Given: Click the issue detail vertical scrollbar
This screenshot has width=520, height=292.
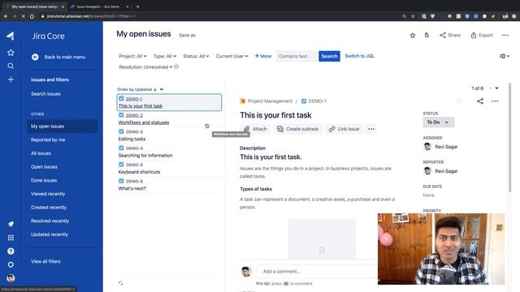Looking at the screenshot, I should (509, 137).
